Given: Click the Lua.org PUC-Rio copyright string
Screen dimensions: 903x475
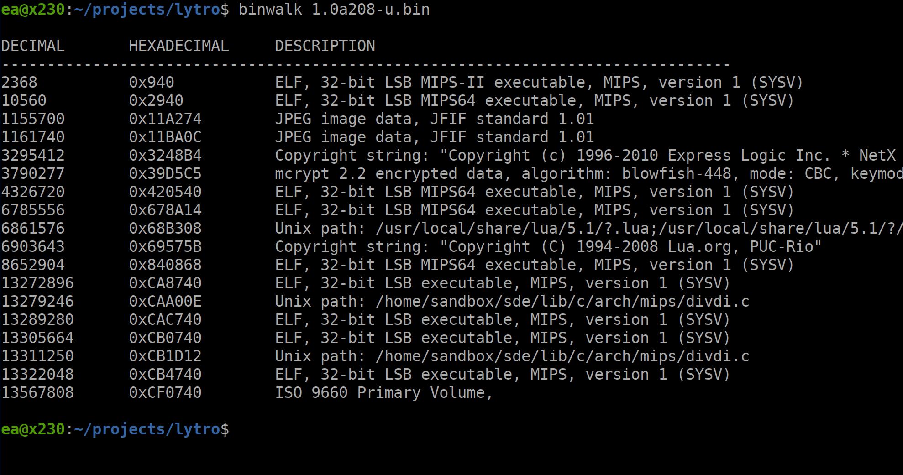Looking at the screenshot, I should coord(548,246).
